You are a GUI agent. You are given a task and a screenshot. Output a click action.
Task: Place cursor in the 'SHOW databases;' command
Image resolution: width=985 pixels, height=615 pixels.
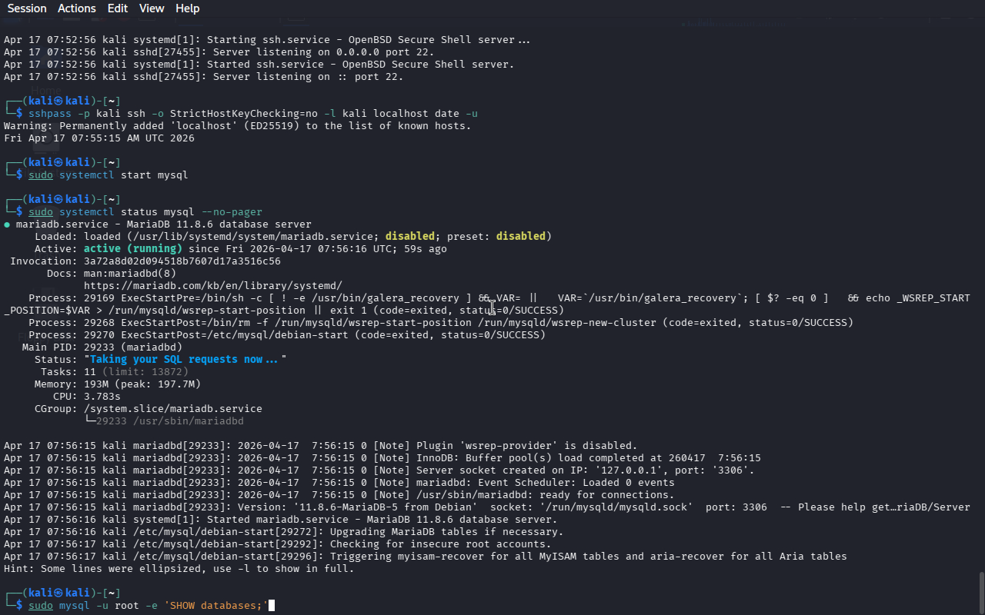[215, 606]
